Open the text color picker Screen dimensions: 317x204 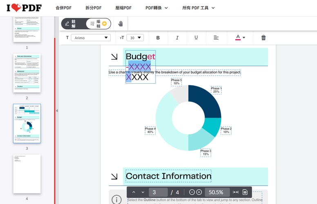[240, 38]
